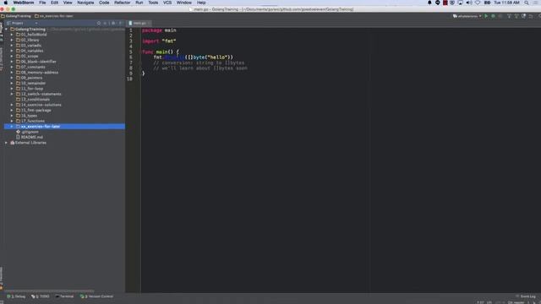Open the Code menu
This screenshot has width=541, height=304.
(x=104, y=3)
